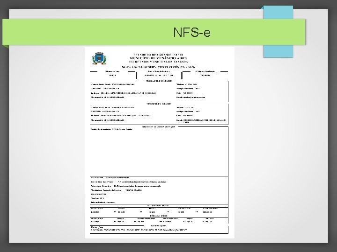The width and height of the screenshot is (337, 252).
Task: Click 'NOTA FISCAL DE SERVIÇOS ELETRÔNICA - NFSe' title
Action: [159, 67]
